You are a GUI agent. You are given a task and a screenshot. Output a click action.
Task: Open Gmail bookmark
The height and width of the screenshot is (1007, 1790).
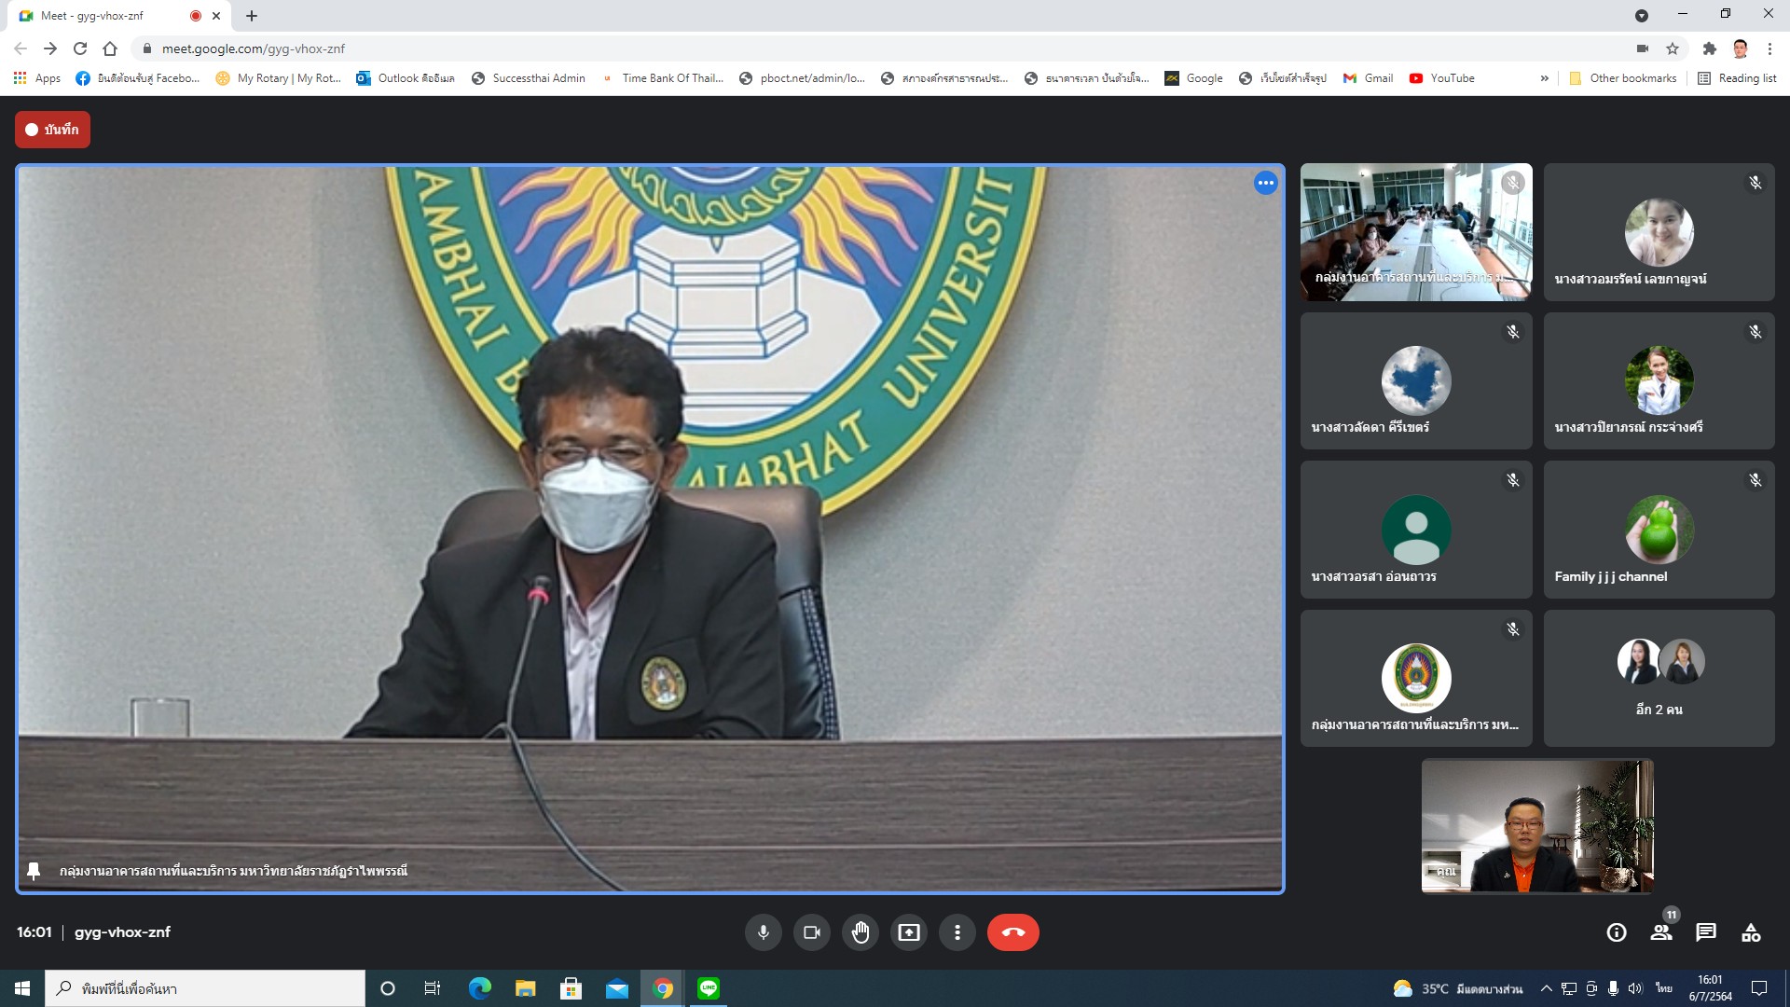1368,78
